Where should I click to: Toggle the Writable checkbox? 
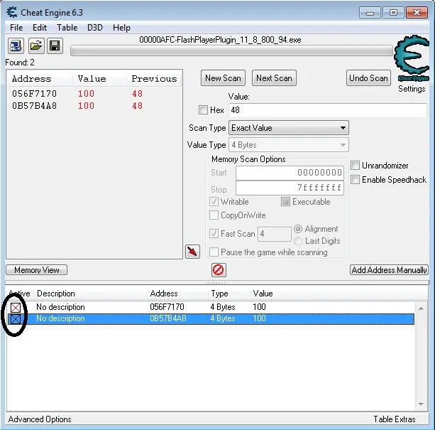214,202
